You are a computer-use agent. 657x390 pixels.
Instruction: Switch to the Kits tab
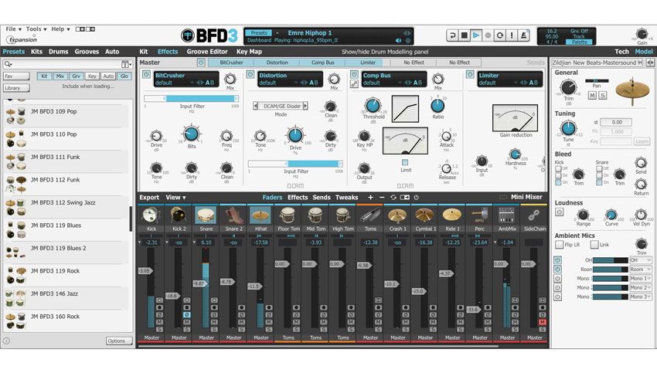click(36, 52)
